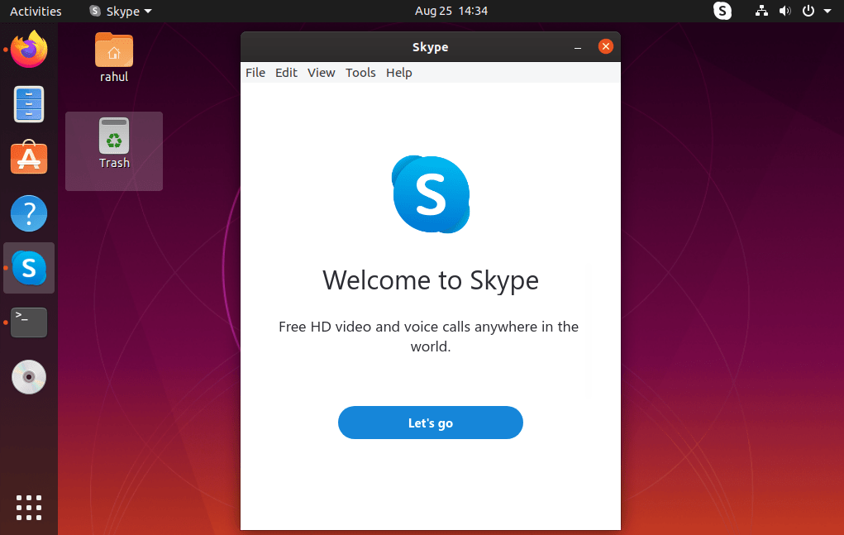Image resolution: width=844 pixels, height=535 pixels.
Task: Open the Files manager in the dock
Action: tap(29, 104)
